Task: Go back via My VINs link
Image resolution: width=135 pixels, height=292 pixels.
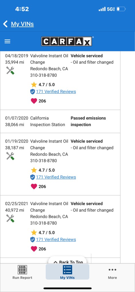Action: point(22,24)
